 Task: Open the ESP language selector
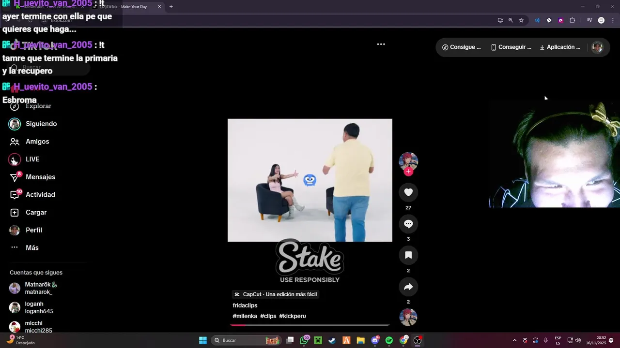[x=558, y=340]
